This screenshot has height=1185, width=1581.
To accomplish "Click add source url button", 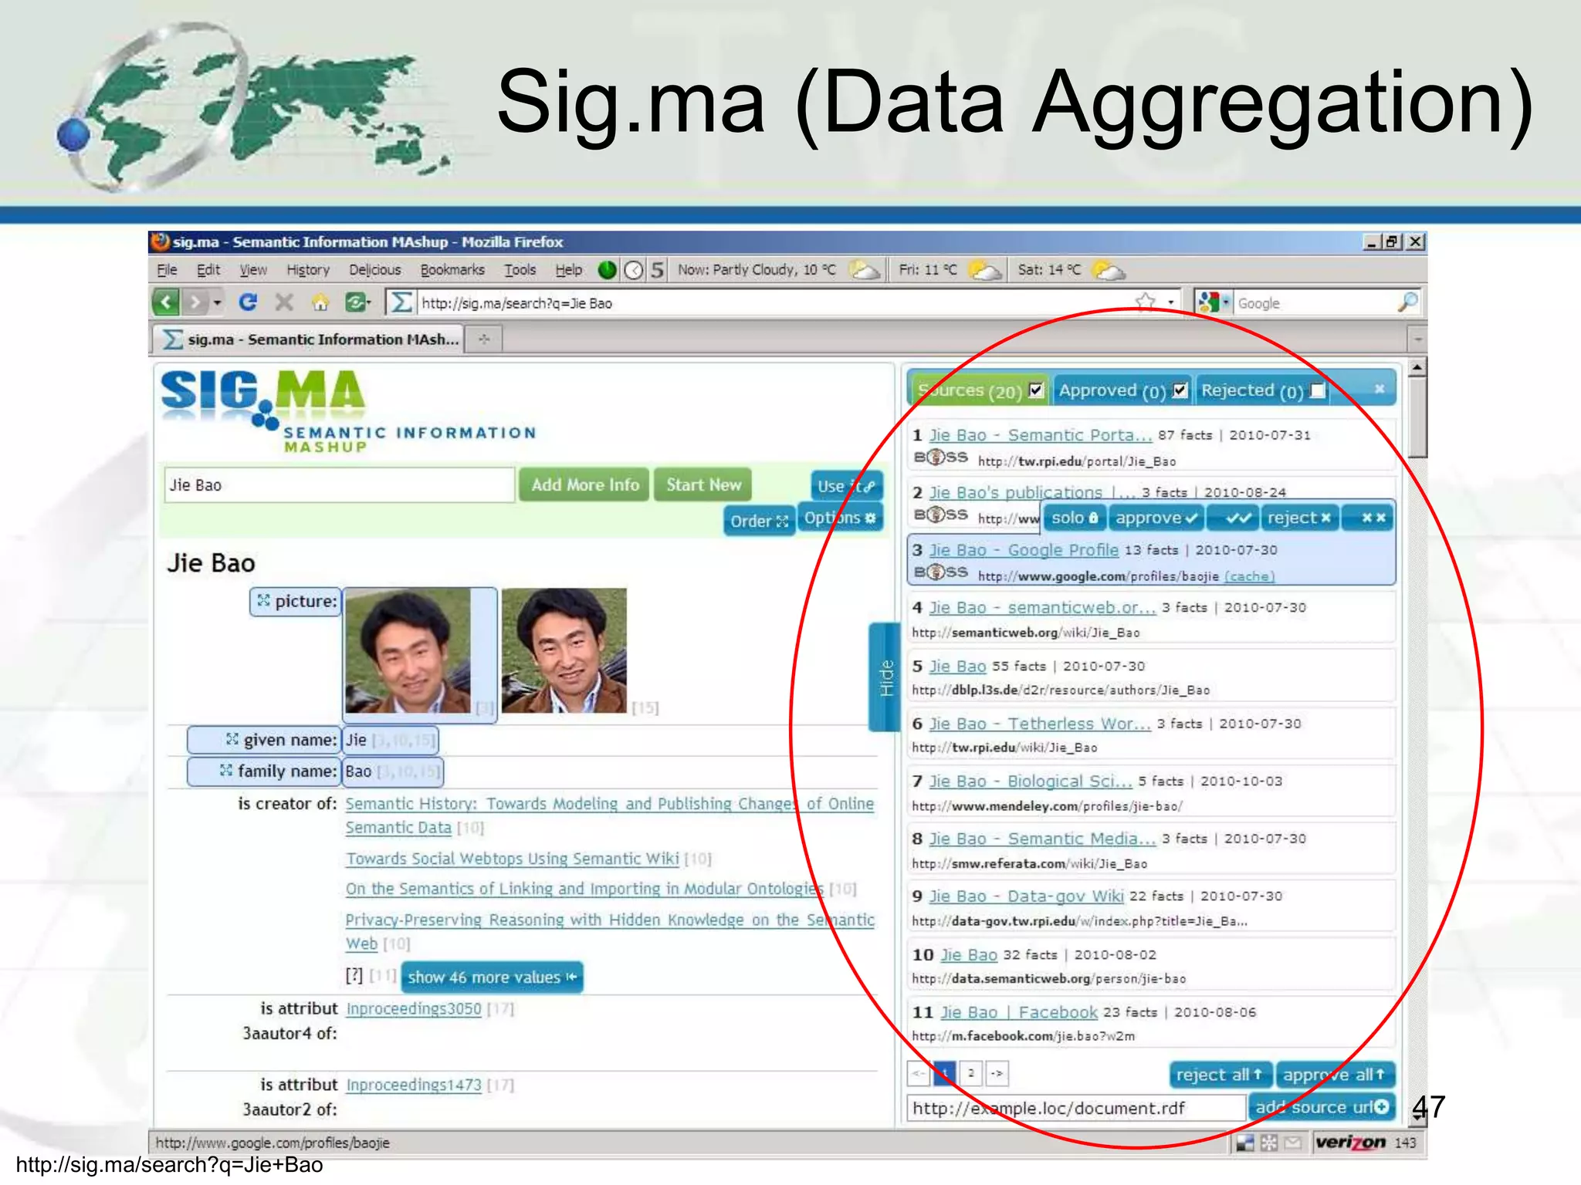I will [x=1322, y=1107].
